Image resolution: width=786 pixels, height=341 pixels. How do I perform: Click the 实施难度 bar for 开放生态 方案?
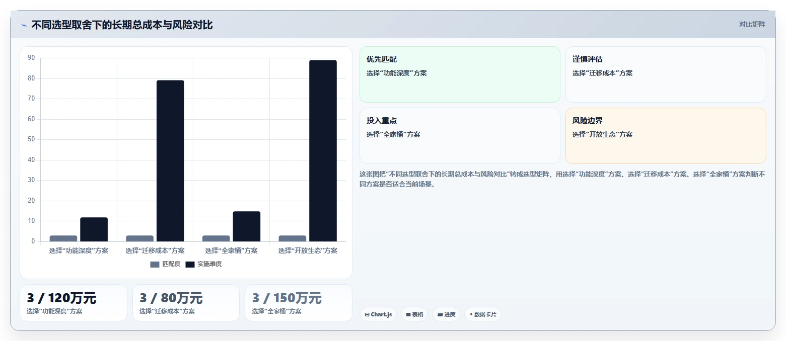[323, 151]
